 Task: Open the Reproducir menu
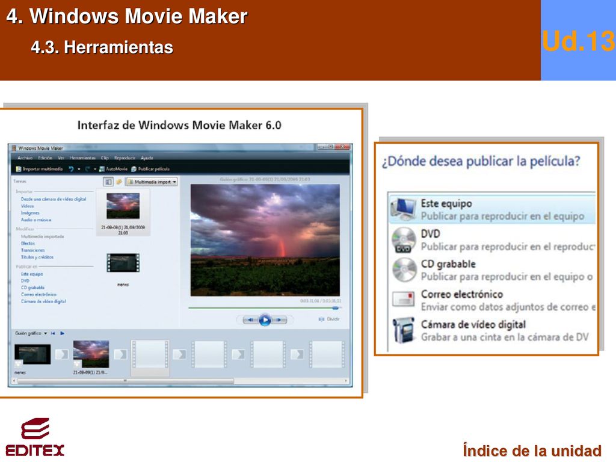coord(125,158)
